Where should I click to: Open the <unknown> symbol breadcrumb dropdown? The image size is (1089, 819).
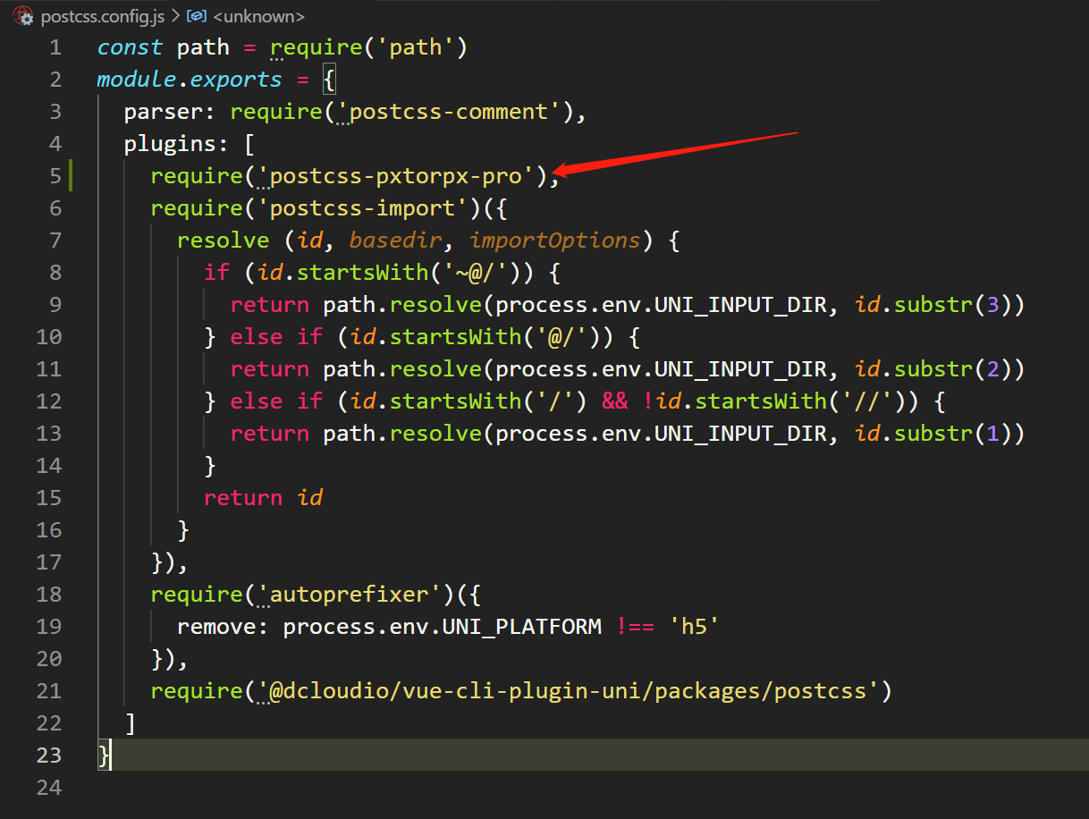coord(257,15)
